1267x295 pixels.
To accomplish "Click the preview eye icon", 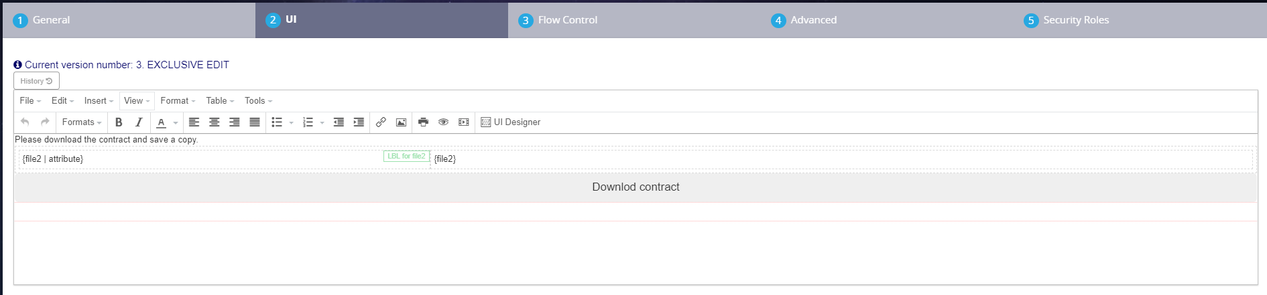I will click(x=443, y=122).
